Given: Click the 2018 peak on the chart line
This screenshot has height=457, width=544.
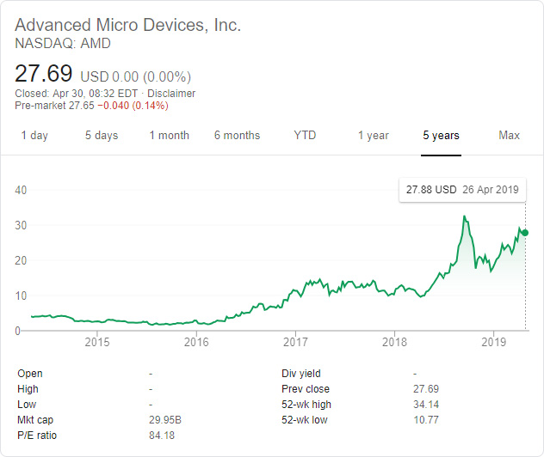Looking at the screenshot, I should (x=464, y=216).
